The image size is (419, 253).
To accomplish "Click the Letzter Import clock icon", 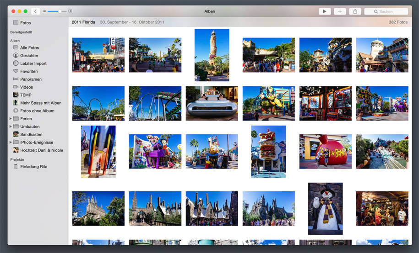I will click(16, 63).
